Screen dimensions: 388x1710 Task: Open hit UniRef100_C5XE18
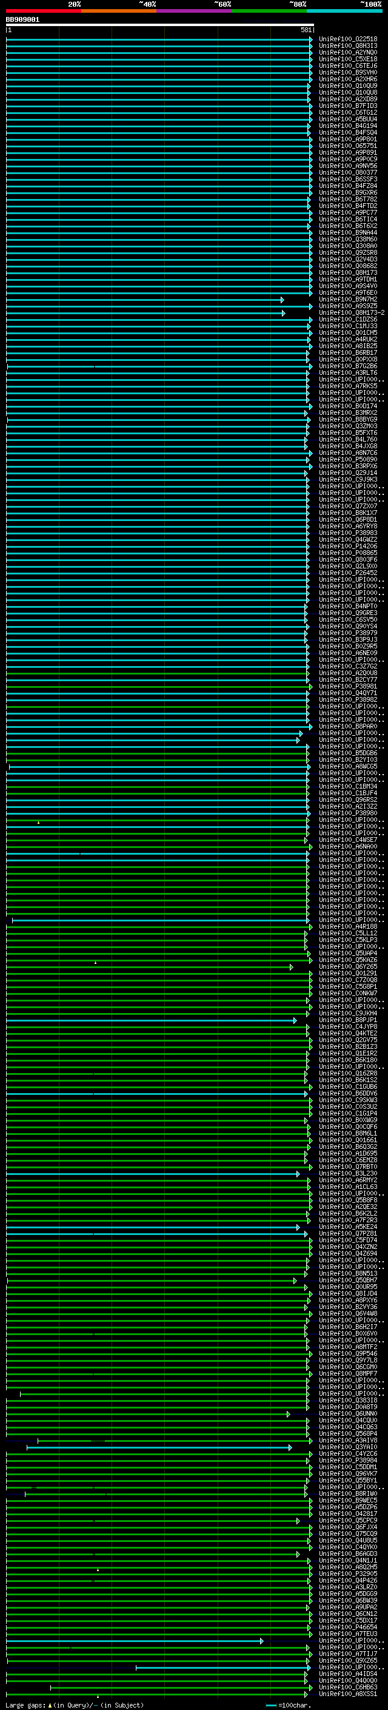tap(348, 59)
